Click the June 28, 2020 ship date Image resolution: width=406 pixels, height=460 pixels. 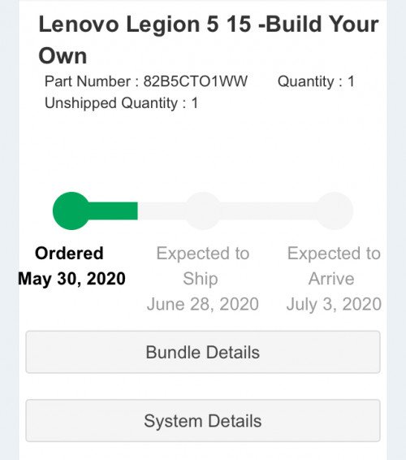pos(202,304)
